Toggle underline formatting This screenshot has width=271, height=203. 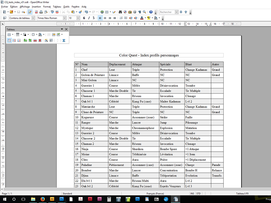tap(94, 18)
